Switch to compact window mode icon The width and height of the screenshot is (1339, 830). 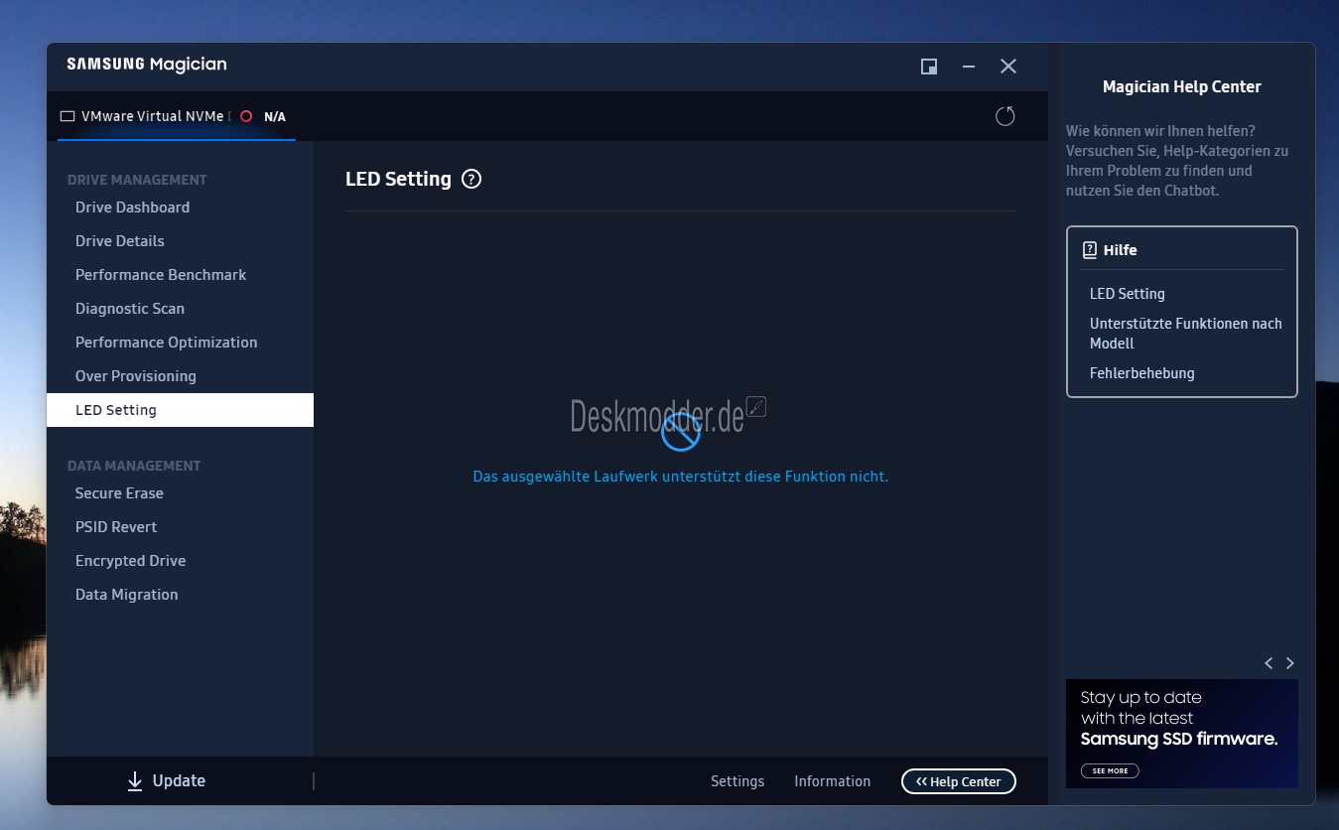pyautogui.click(x=929, y=67)
